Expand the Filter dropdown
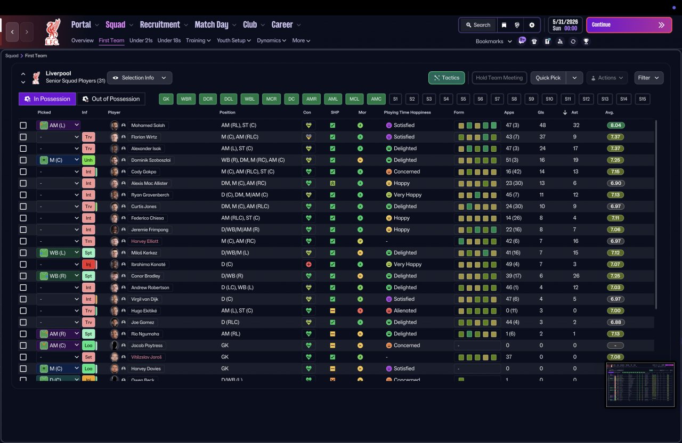Screen dimensions: 682x443 (649, 78)
